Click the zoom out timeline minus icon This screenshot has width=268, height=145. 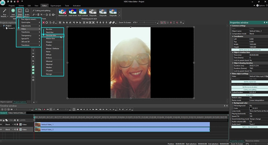pyautogui.click(x=5, y=109)
